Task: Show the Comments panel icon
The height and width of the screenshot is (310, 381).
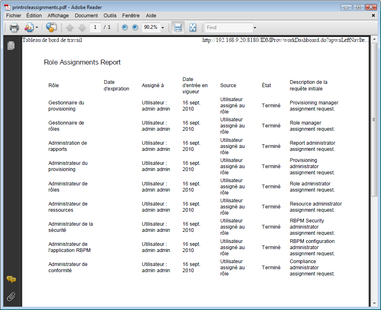Action: [x=11, y=280]
